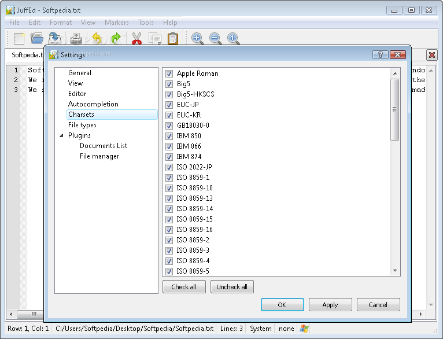Screen dimensions: 443x339
Task: Click the Save toolbar icon
Action: click(54, 38)
